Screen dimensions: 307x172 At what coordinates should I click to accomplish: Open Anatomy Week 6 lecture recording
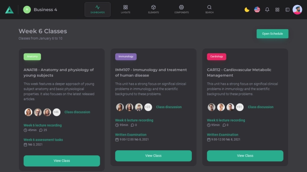43,125
